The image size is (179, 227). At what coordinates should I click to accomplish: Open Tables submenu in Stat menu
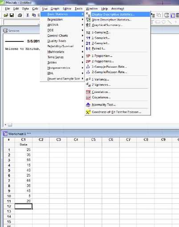[x=62, y=62]
